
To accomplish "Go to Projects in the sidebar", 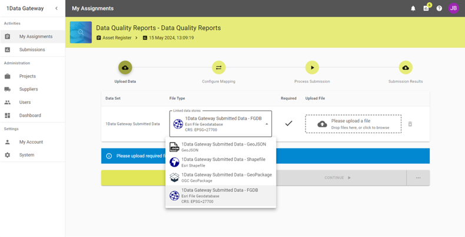I will pyautogui.click(x=27, y=76).
